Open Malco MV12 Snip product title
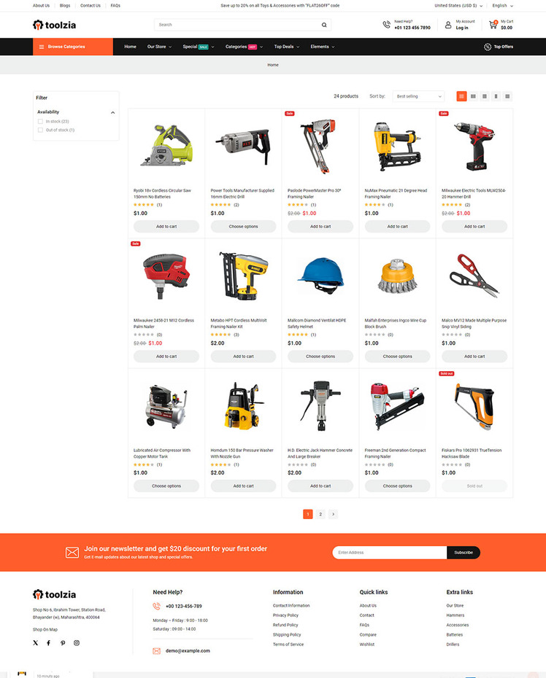 [474, 324]
